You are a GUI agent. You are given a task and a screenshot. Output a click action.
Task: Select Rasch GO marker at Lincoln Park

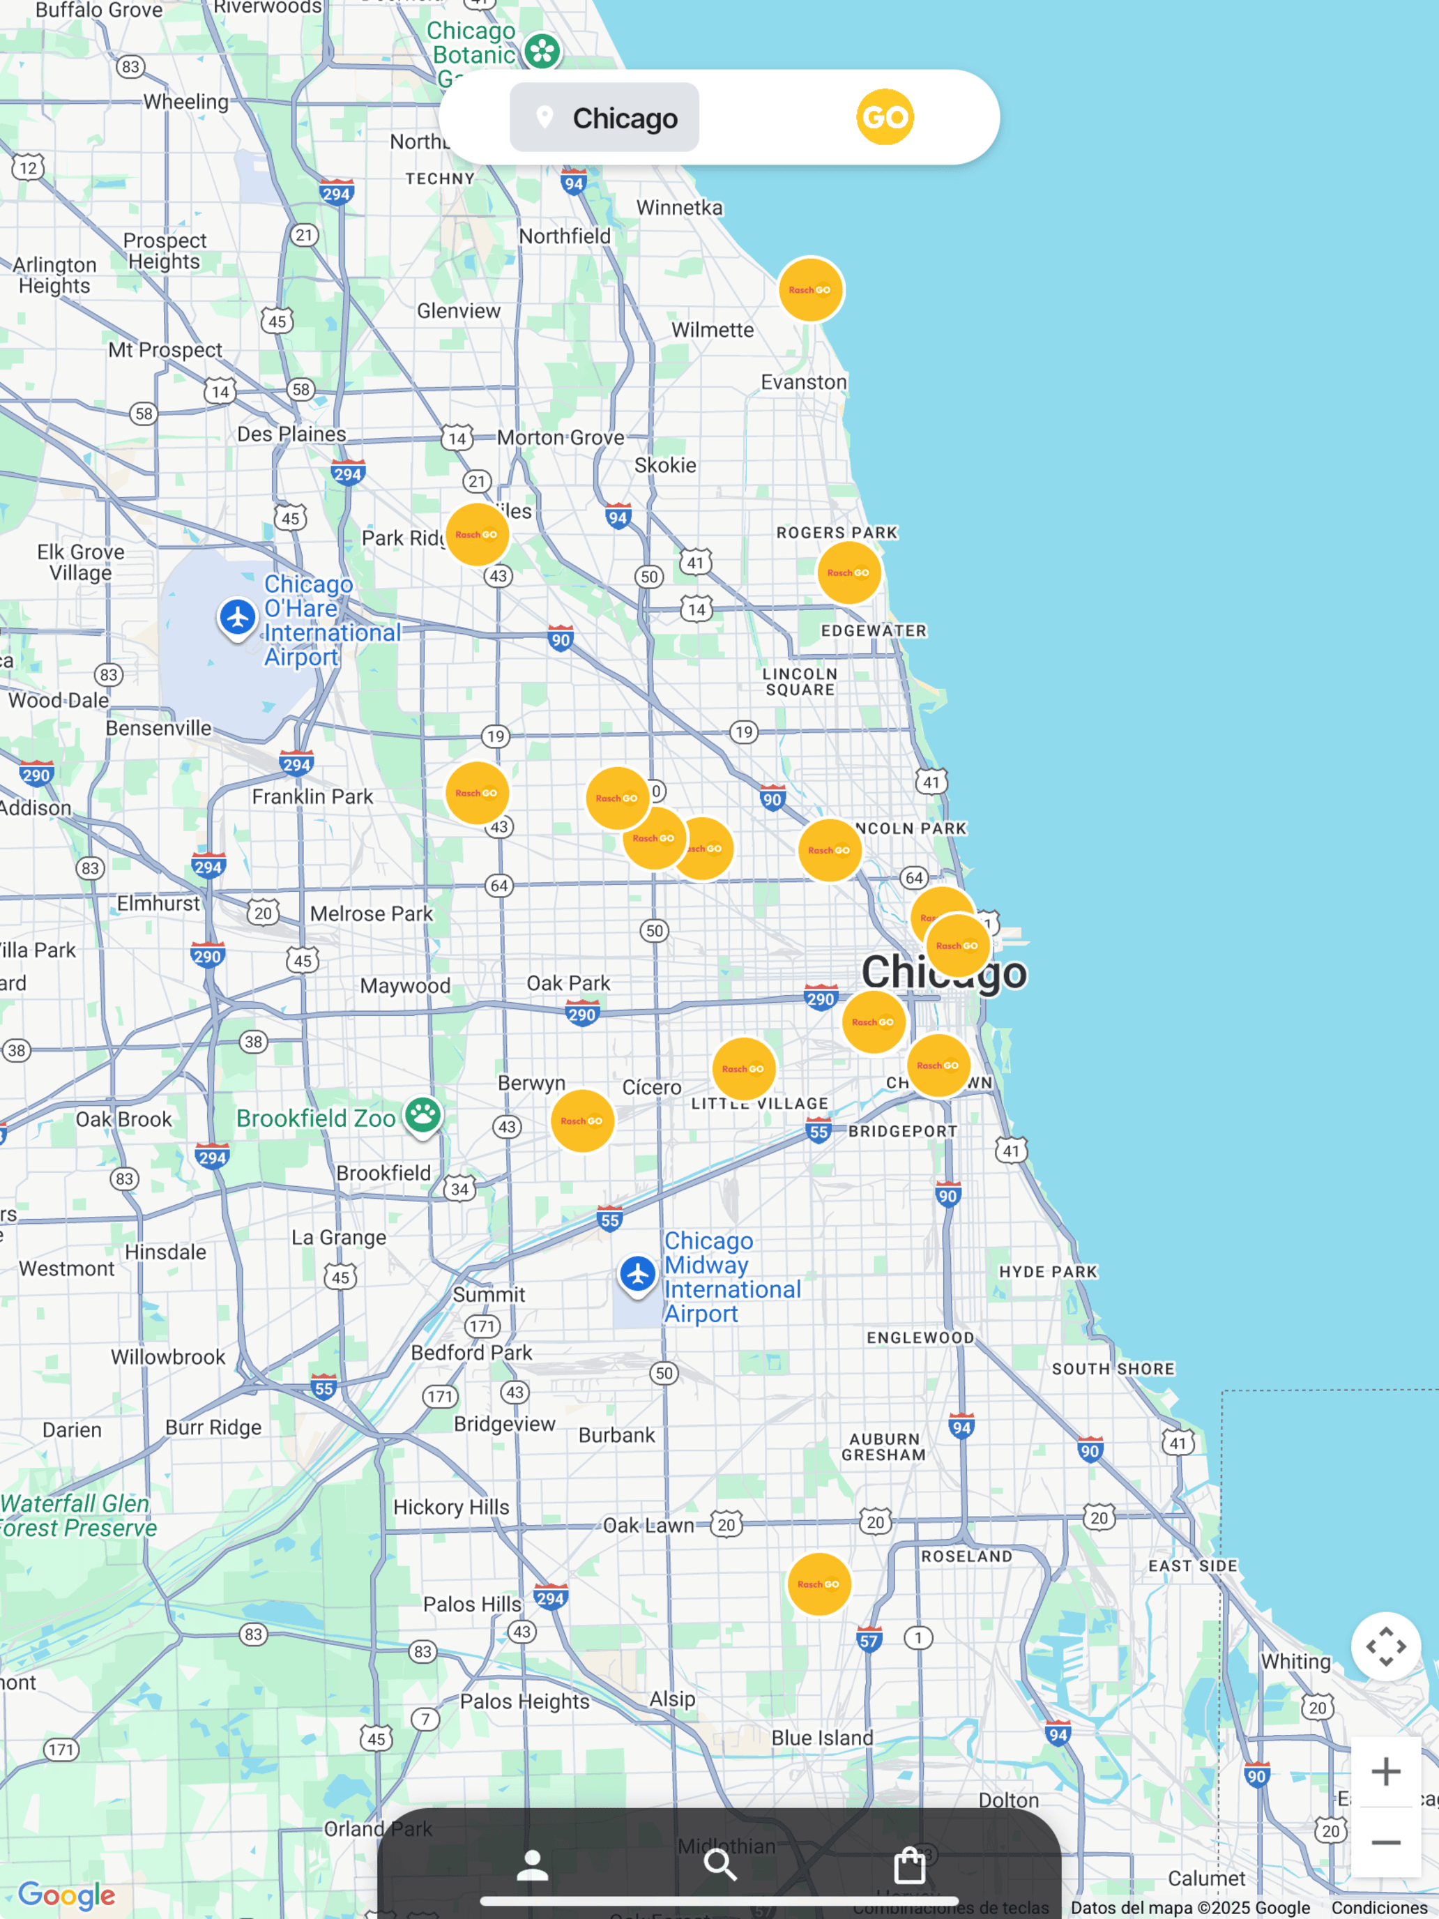point(829,850)
